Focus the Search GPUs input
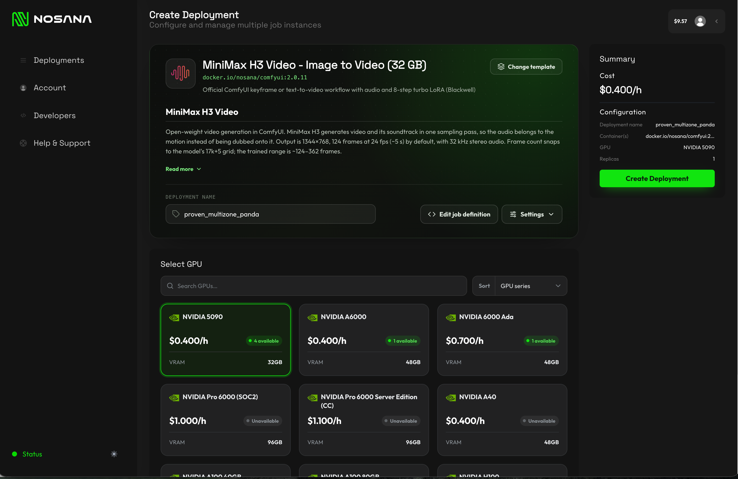738x479 pixels. 313,286
